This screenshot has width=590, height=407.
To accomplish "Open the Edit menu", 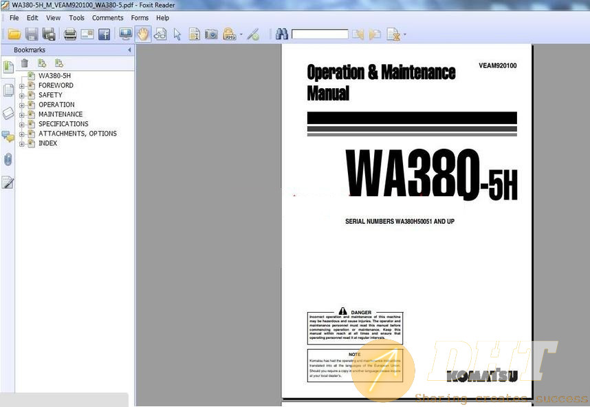I will coord(32,18).
